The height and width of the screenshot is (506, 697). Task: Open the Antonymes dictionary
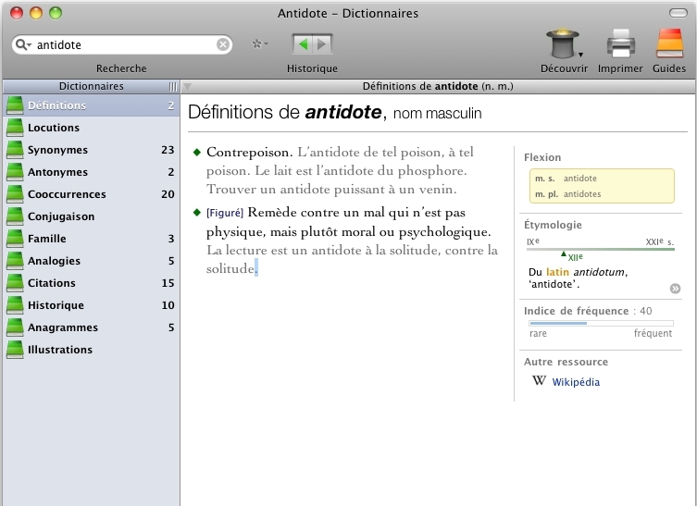(57, 172)
